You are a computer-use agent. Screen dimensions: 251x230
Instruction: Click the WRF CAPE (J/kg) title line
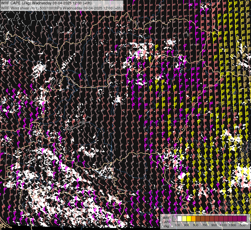pos(46,3)
